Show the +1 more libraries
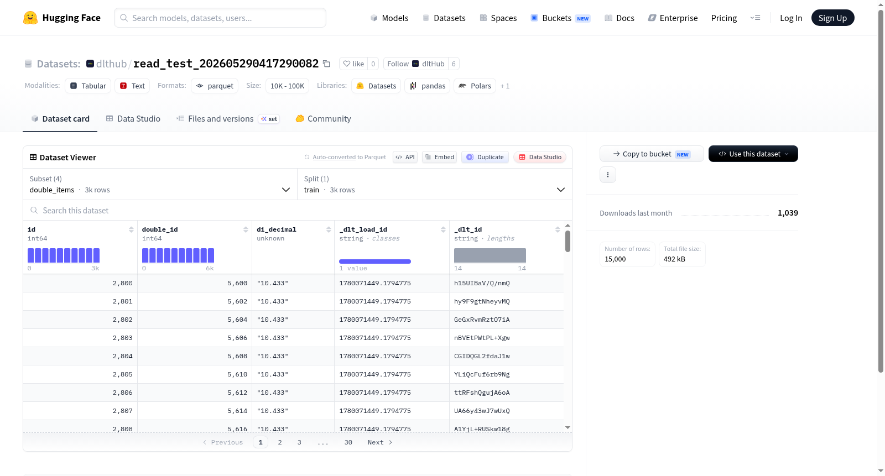This screenshot has height=476, width=885. click(505, 86)
